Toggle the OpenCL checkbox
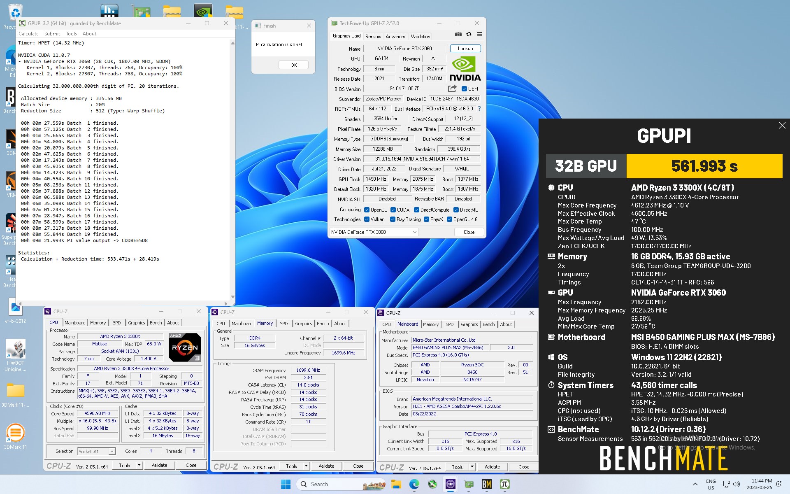The image size is (790, 494). 367,210
